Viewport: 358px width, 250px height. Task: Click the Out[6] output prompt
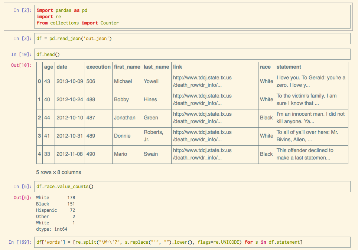point(23,198)
